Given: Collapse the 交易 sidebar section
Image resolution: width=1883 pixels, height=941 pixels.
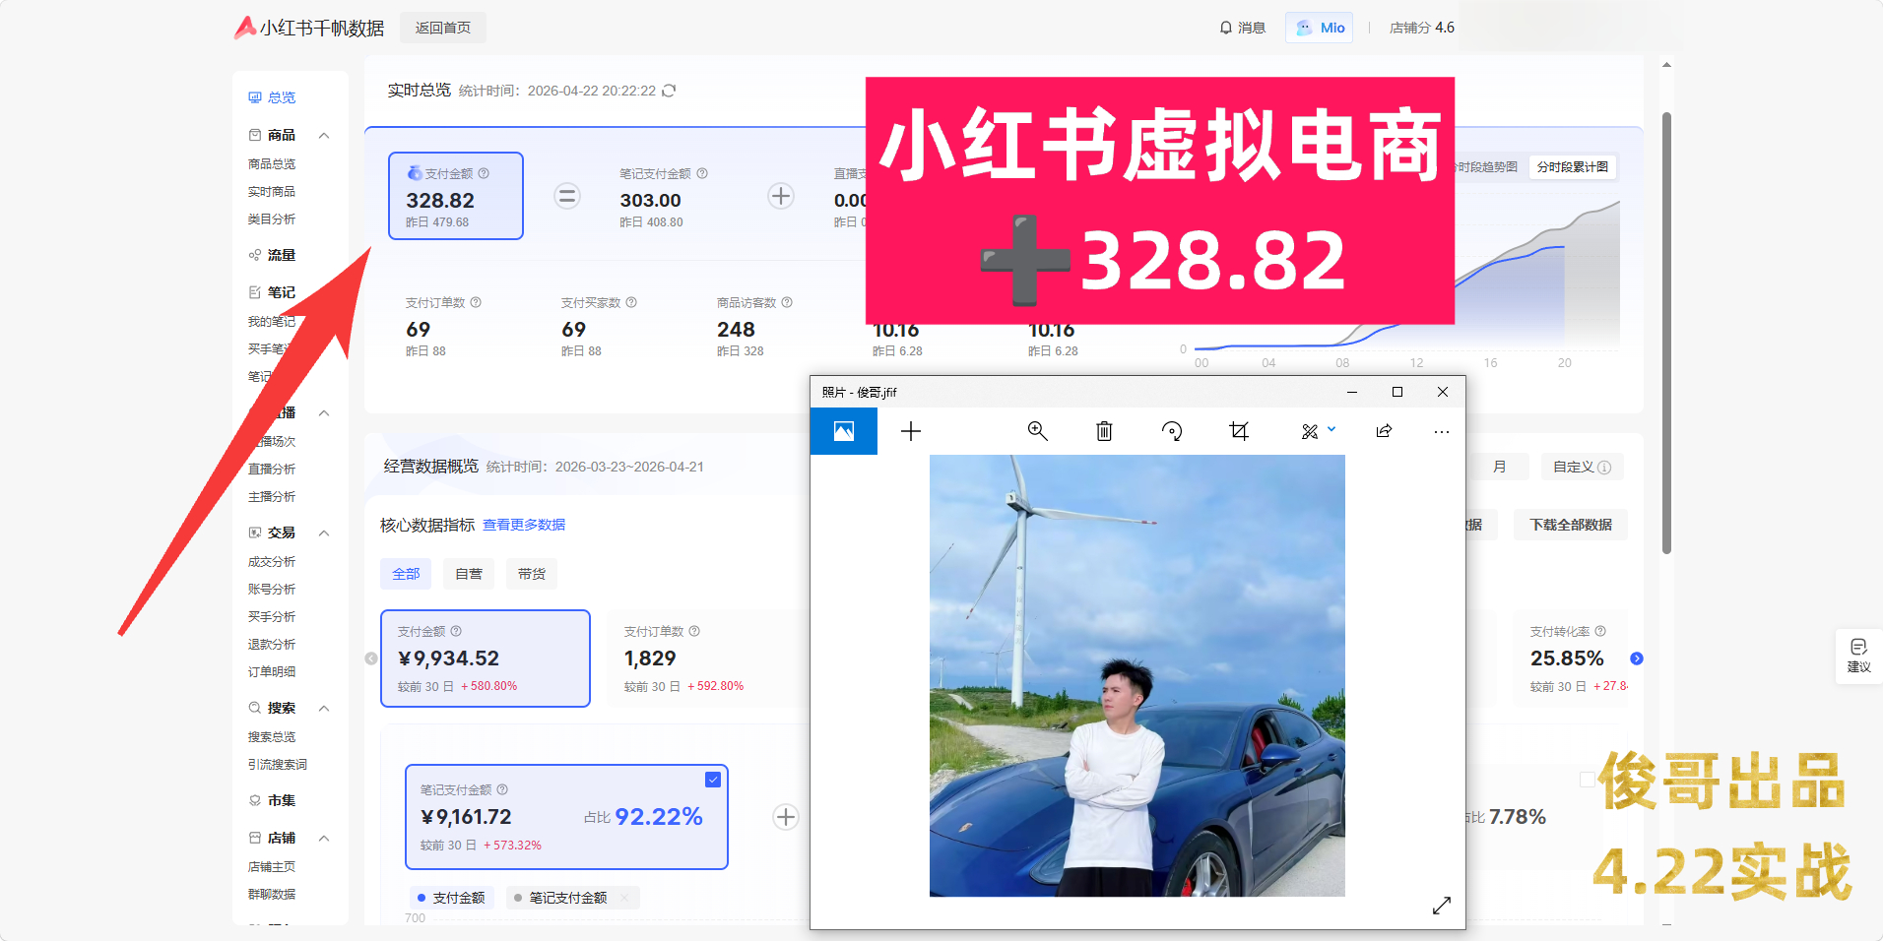Looking at the screenshot, I should [324, 533].
